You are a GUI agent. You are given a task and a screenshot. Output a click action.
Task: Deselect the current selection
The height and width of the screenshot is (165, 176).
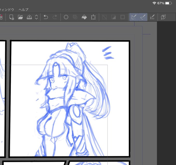[x=105, y=17]
